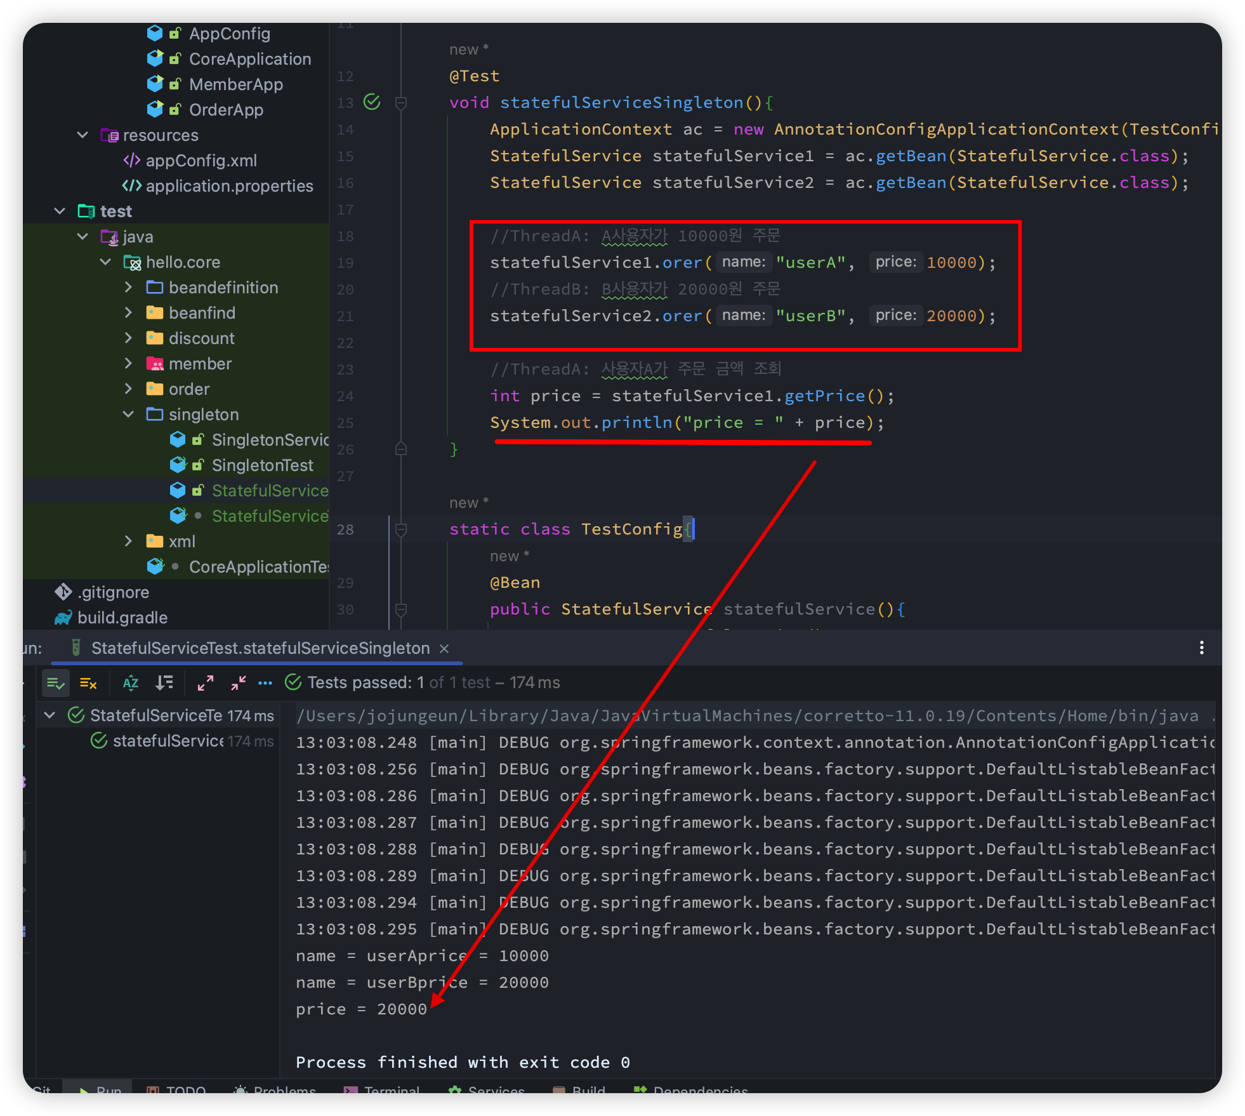Click Collapse All test results icon
The width and height of the screenshot is (1245, 1116).
tap(239, 683)
